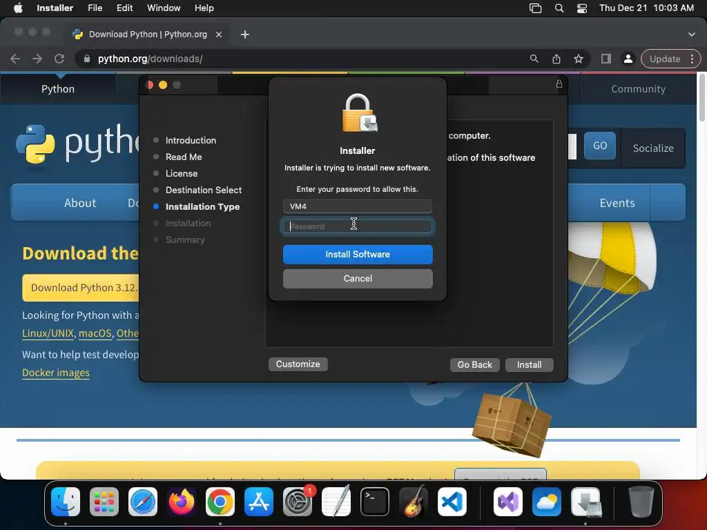The width and height of the screenshot is (707, 530).
Task: Switch to the Community top tab
Action: (x=638, y=89)
